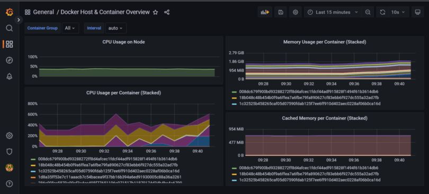
Task: Click the Interval variable label
Action: pos(94,28)
